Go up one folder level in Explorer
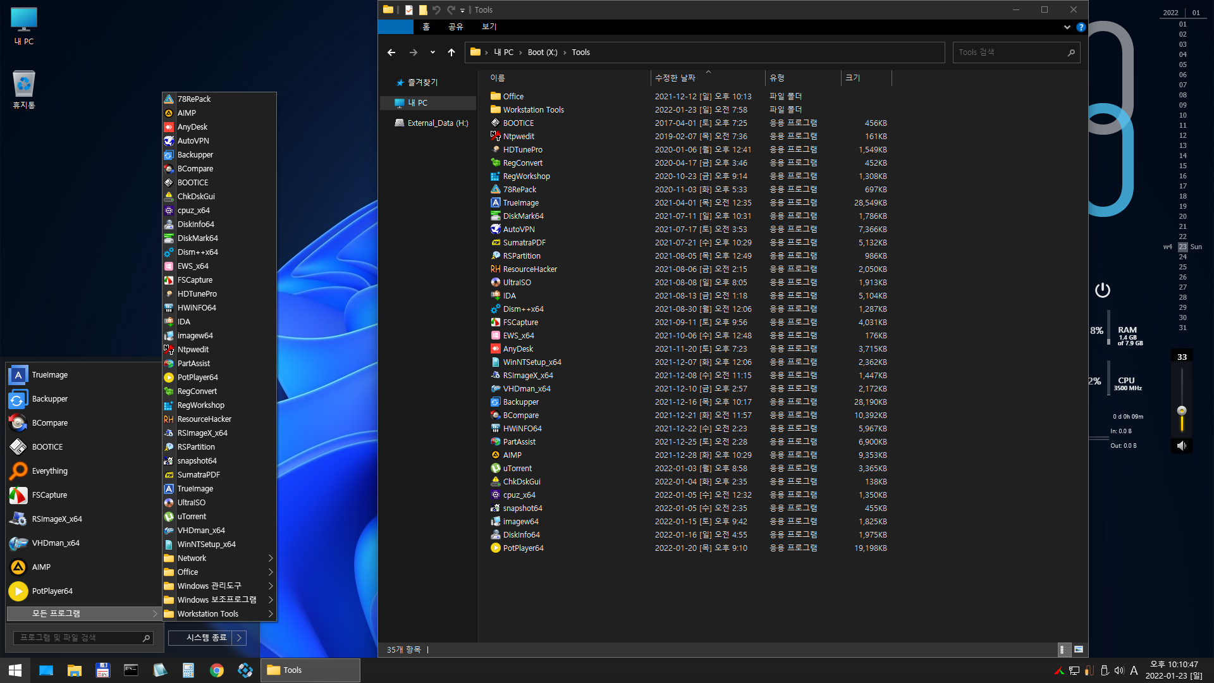The height and width of the screenshot is (683, 1214). click(451, 52)
